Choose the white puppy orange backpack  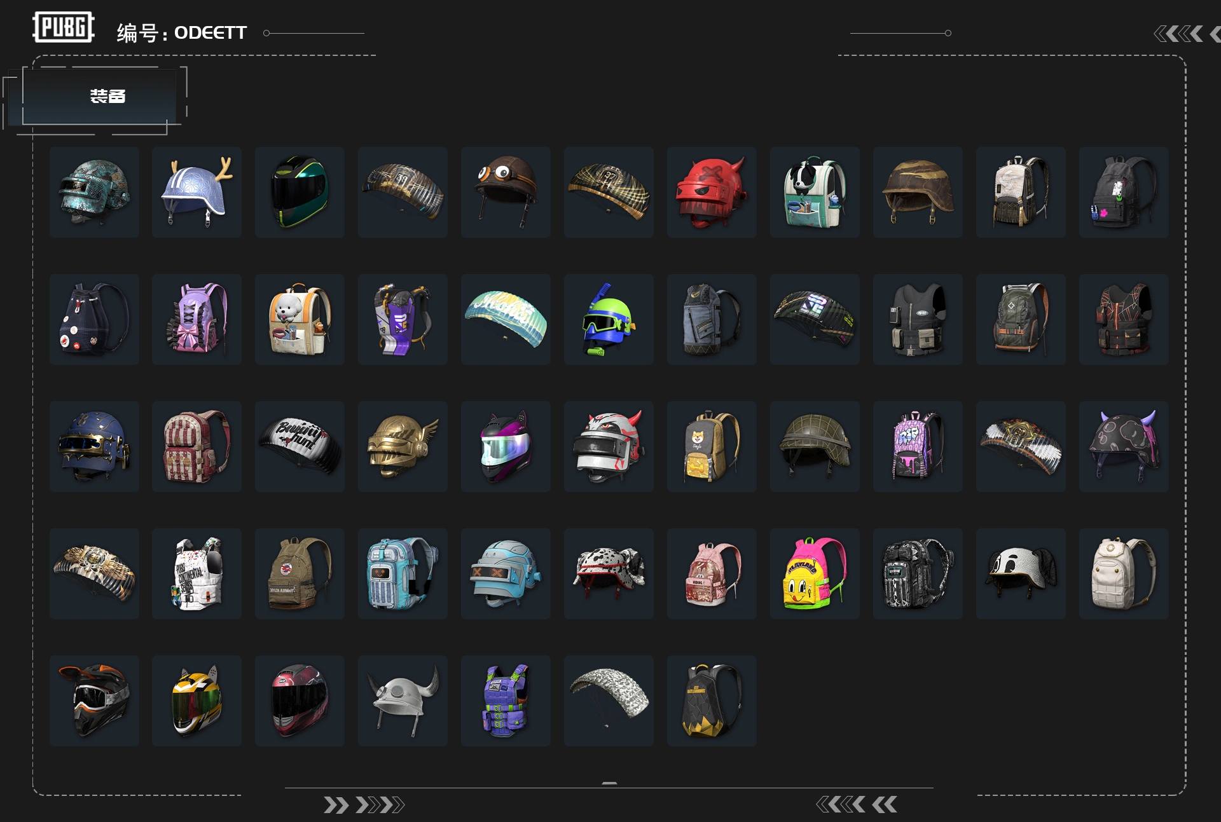(300, 319)
